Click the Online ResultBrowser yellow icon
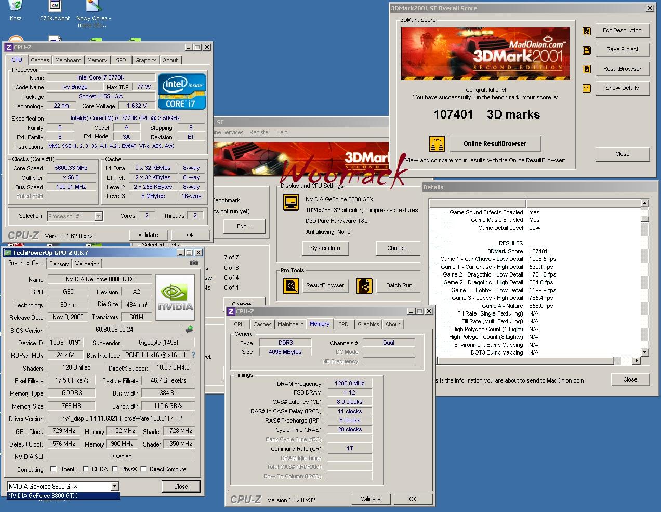The height and width of the screenshot is (512, 661). [x=437, y=144]
